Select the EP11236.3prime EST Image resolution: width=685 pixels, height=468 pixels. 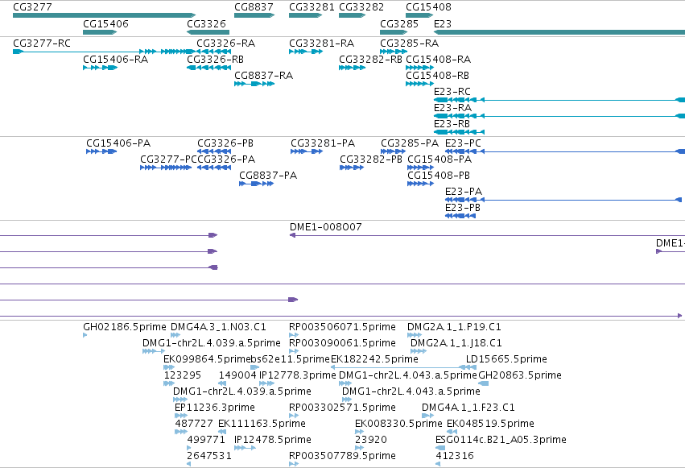tap(181, 416)
